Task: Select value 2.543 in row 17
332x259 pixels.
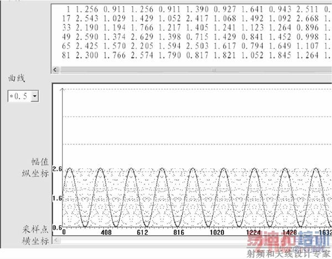Action: (87, 18)
